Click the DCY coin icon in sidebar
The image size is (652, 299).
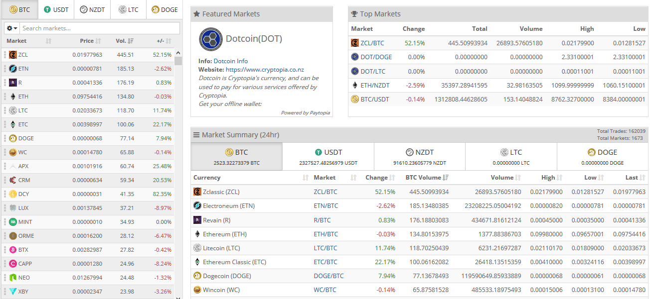coord(13,194)
